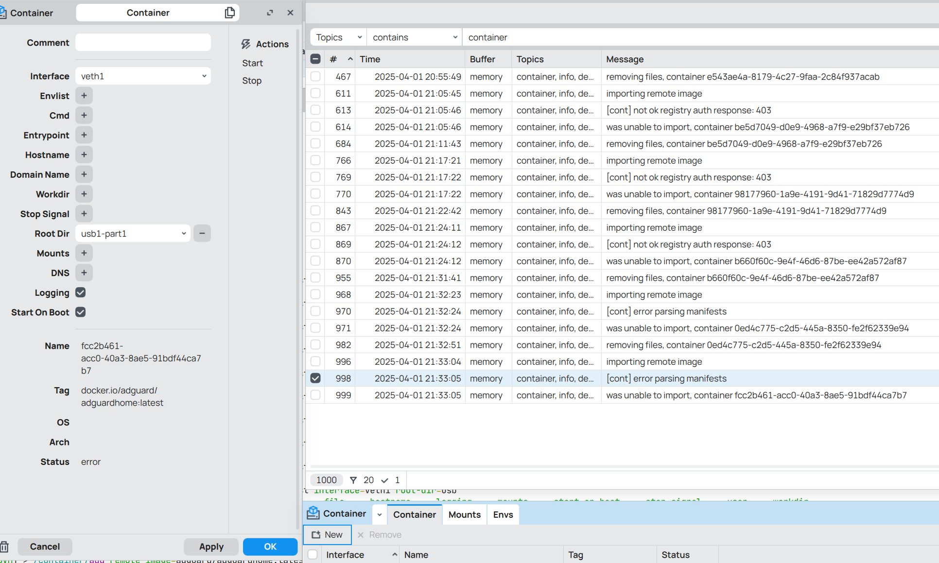Click the copy icon beside Container title
939x563 pixels.
pos(230,13)
